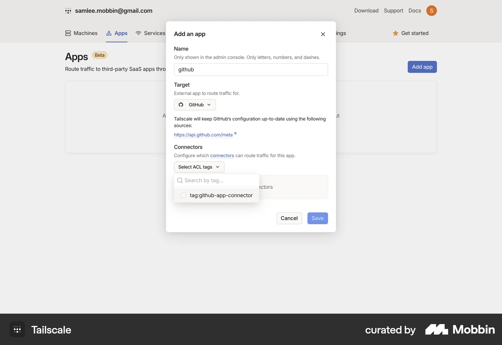Screen dimensions: 502x345
Task: Click the GitHub logo in Target selector
Action: [181, 105]
